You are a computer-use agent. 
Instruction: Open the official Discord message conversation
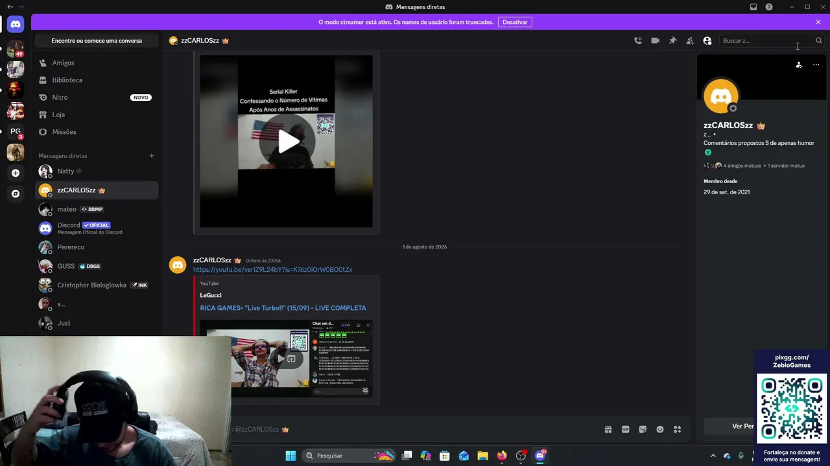[97, 228]
